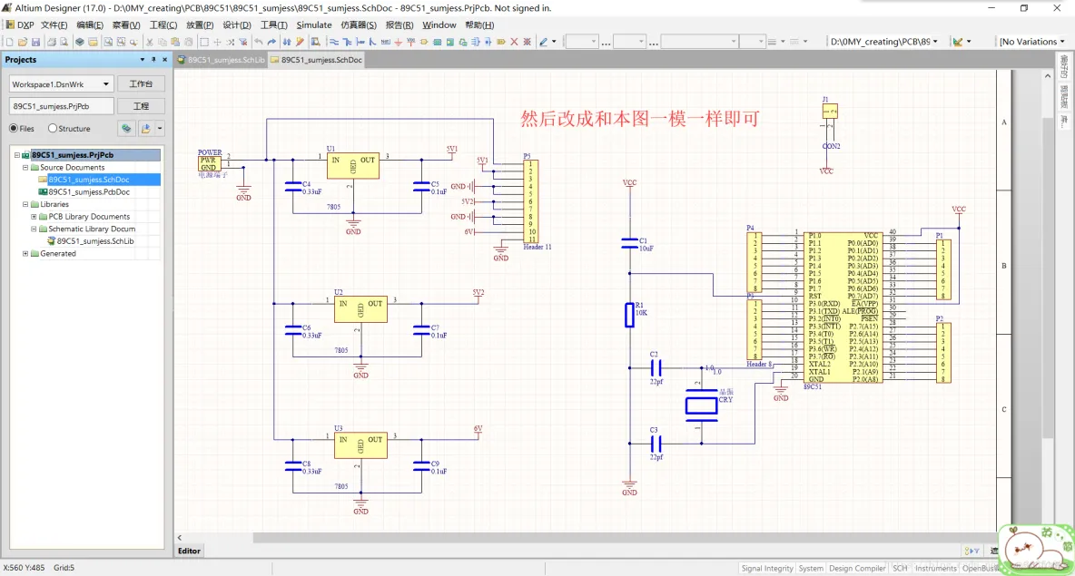Open the 工具(T) menu
The image size is (1075, 576).
pyautogui.click(x=273, y=24)
